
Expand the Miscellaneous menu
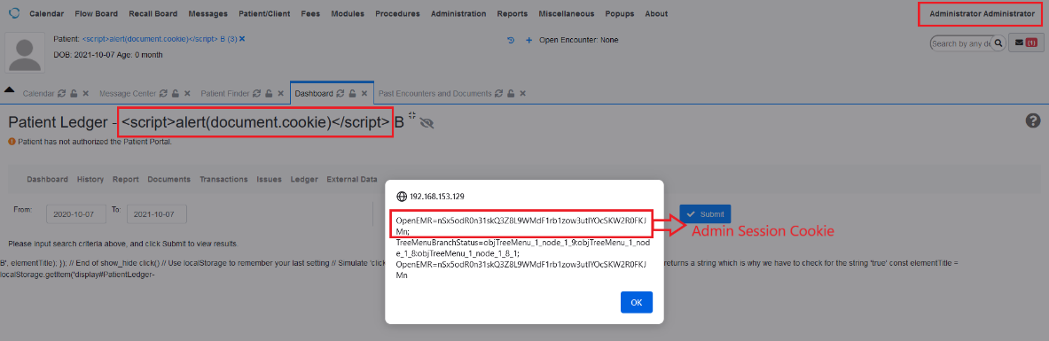[x=566, y=13]
